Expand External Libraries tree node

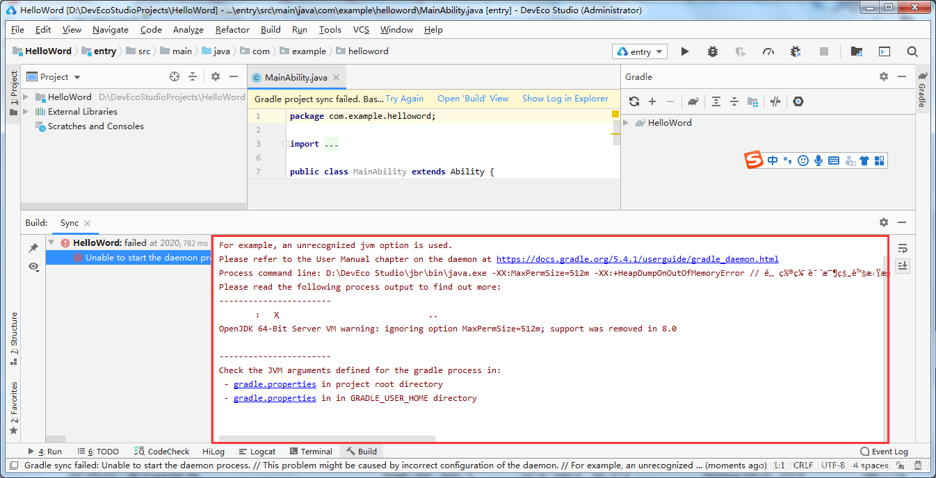point(26,112)
